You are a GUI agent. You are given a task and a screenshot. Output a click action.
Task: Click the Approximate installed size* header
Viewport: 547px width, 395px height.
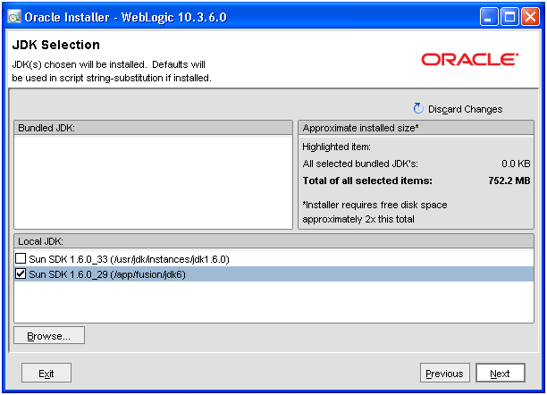(416, 128)
